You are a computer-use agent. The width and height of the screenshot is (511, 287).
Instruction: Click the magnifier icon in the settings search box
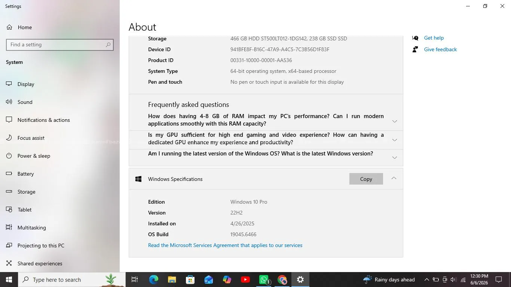[x=108, y=44]
